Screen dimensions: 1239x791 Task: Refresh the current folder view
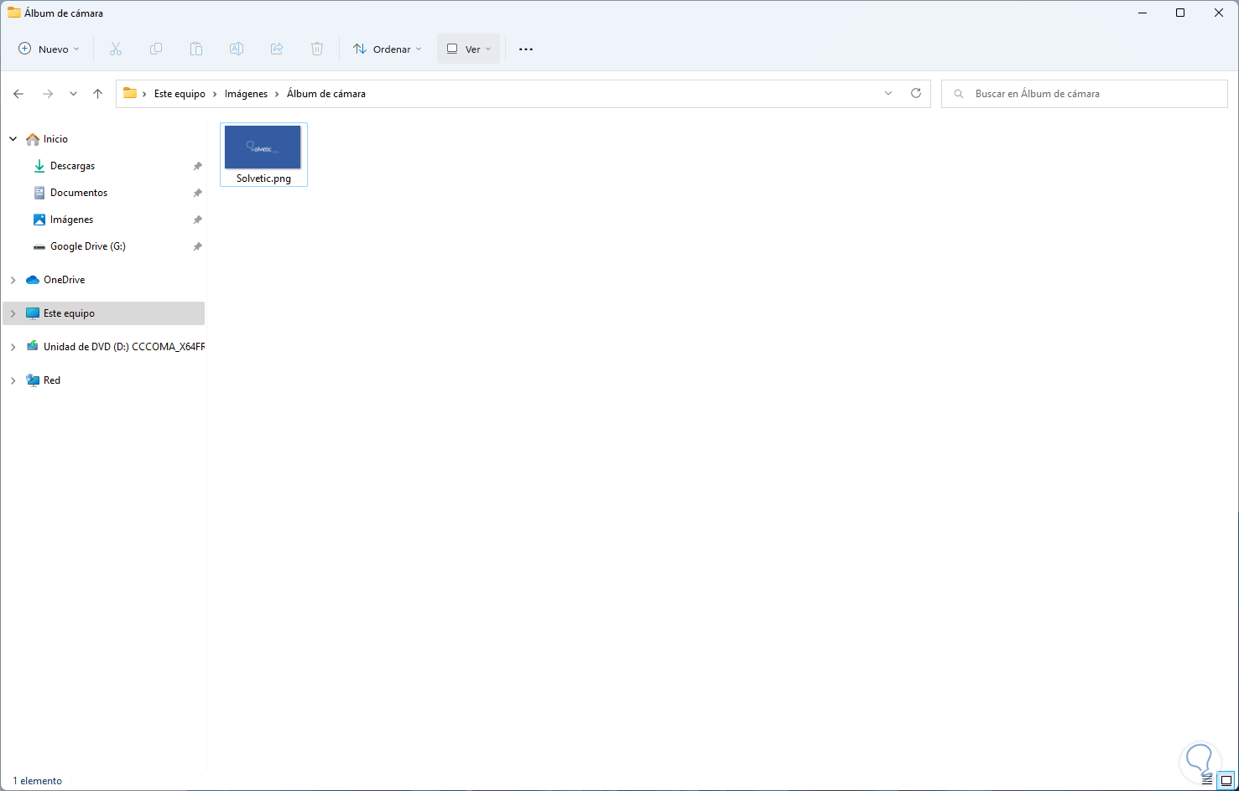(916, 94)
